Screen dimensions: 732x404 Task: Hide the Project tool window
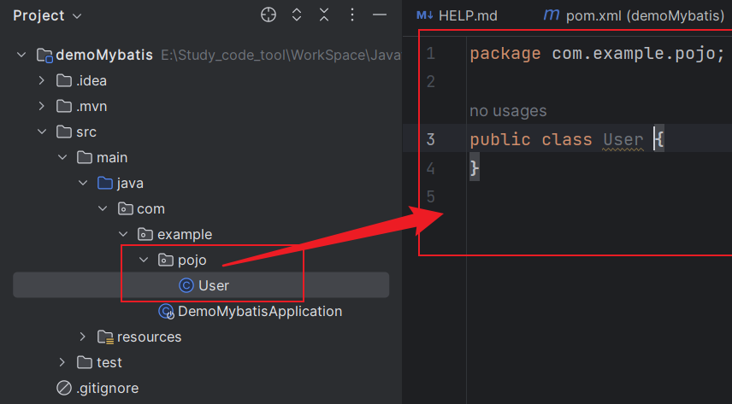click(x=381, y=15)
